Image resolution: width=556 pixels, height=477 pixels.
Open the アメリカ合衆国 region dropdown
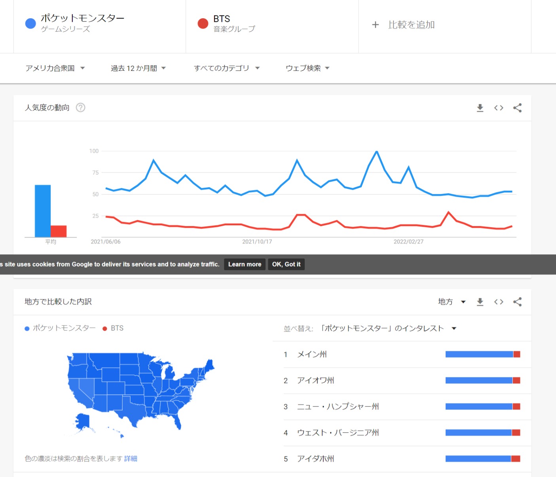tap(55, 68)
